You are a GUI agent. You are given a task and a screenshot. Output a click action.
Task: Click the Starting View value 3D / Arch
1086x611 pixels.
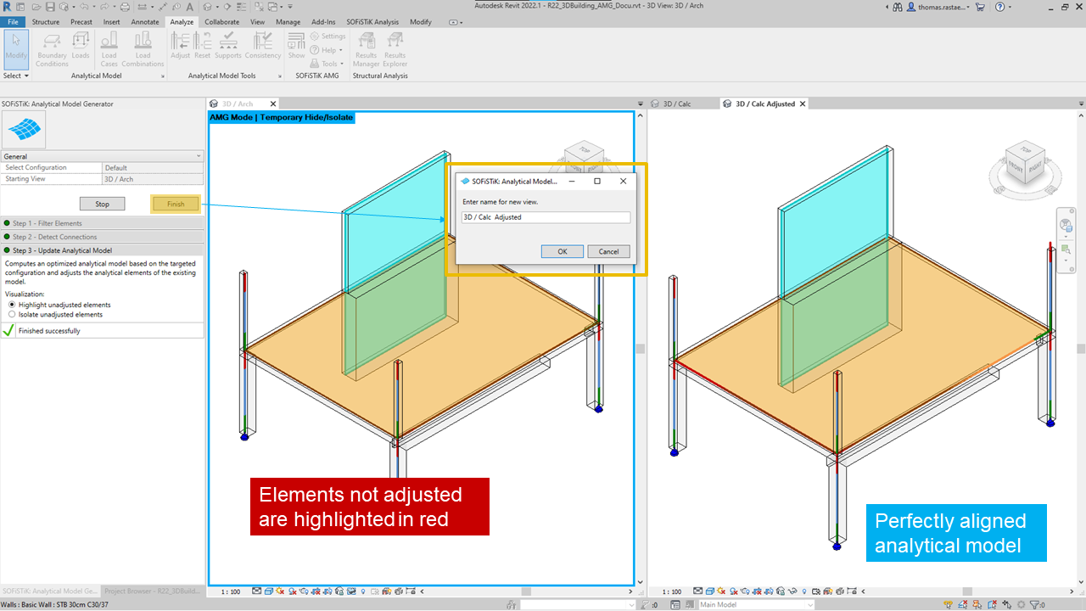pyautogui.click(x=153, y=179)
